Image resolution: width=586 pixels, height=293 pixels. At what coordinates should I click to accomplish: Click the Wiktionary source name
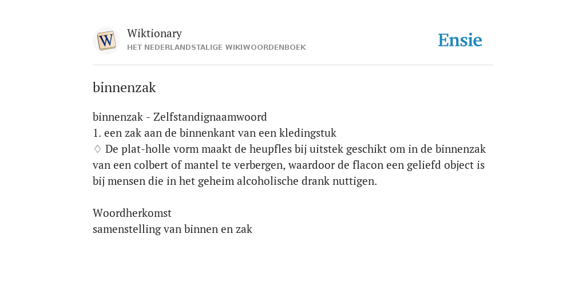[155, 33]
